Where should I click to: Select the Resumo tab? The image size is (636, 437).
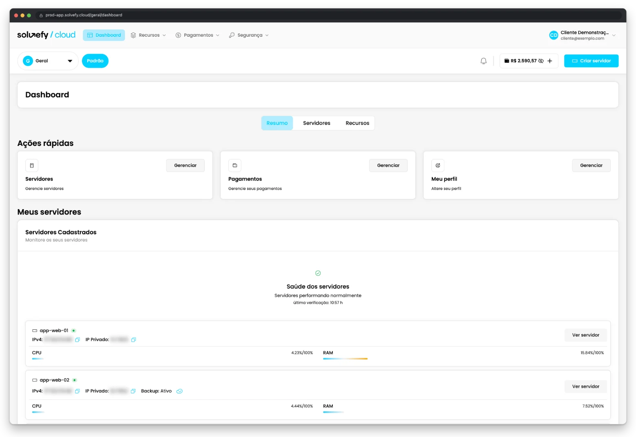click(277, 123)
